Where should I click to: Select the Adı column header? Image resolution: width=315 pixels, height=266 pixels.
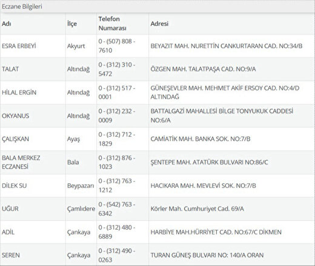point(7,24)
